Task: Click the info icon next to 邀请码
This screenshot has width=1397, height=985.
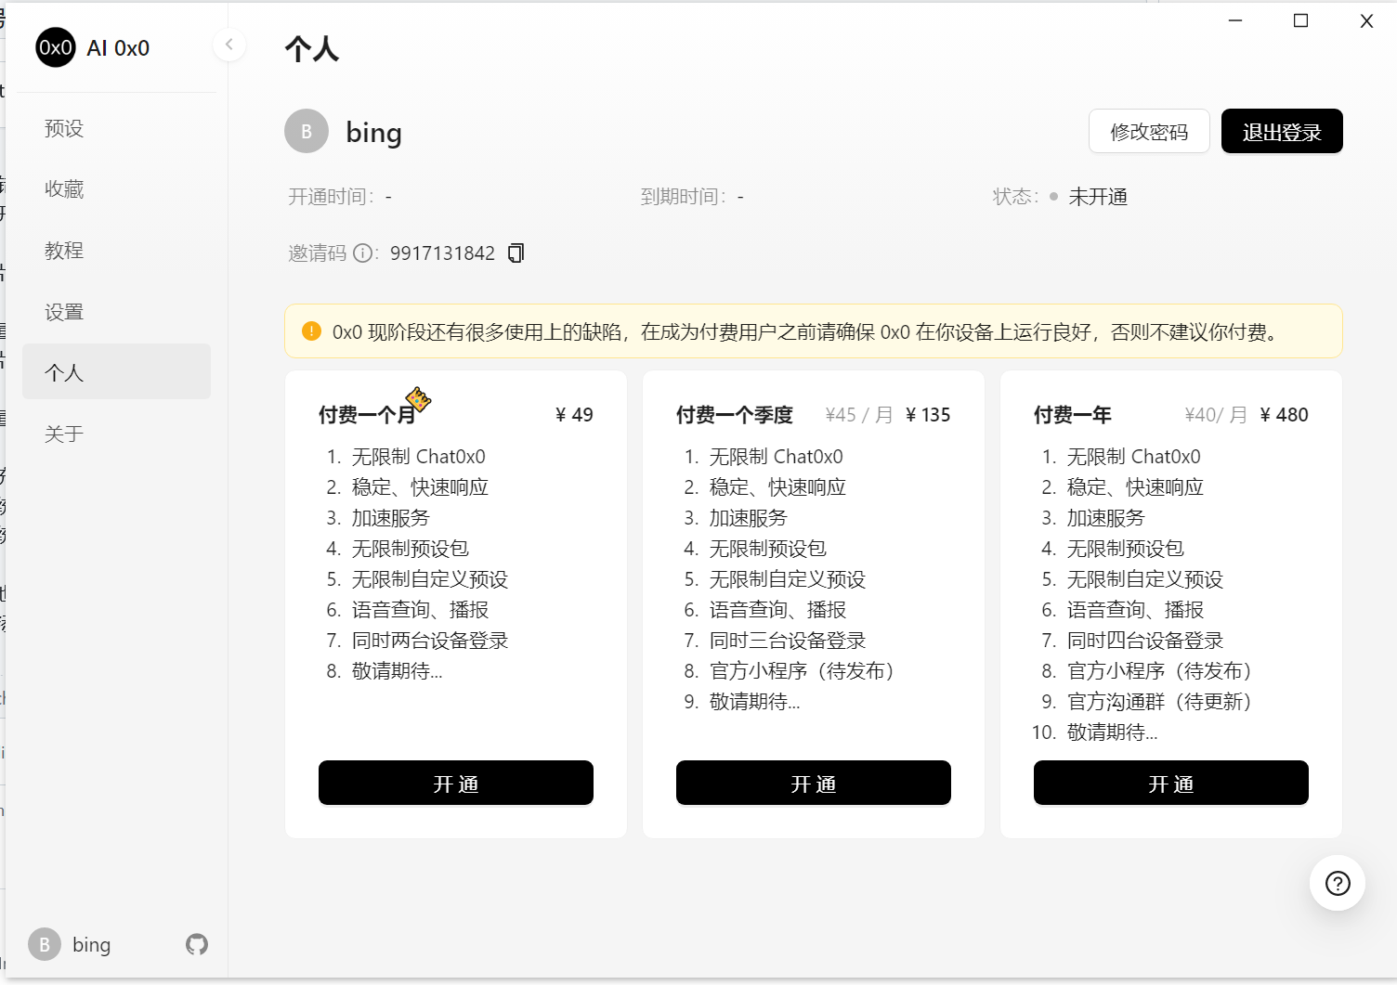Action: [362, 253]
